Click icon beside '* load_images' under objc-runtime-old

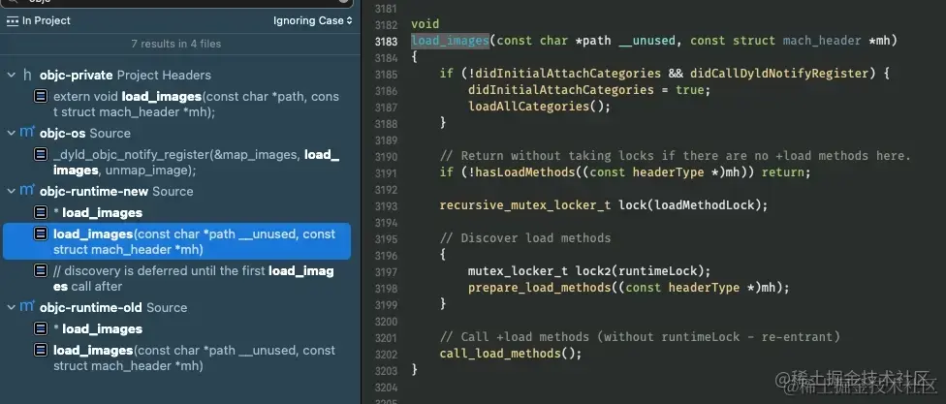click(41, 328)
